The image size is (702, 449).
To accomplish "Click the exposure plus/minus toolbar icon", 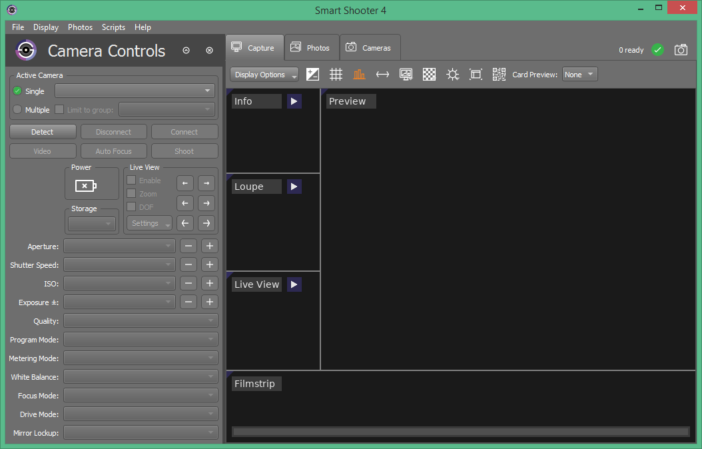I will 312,75.
